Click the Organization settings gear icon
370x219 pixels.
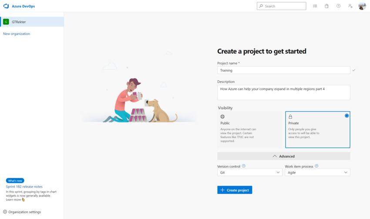pos(5,212)
